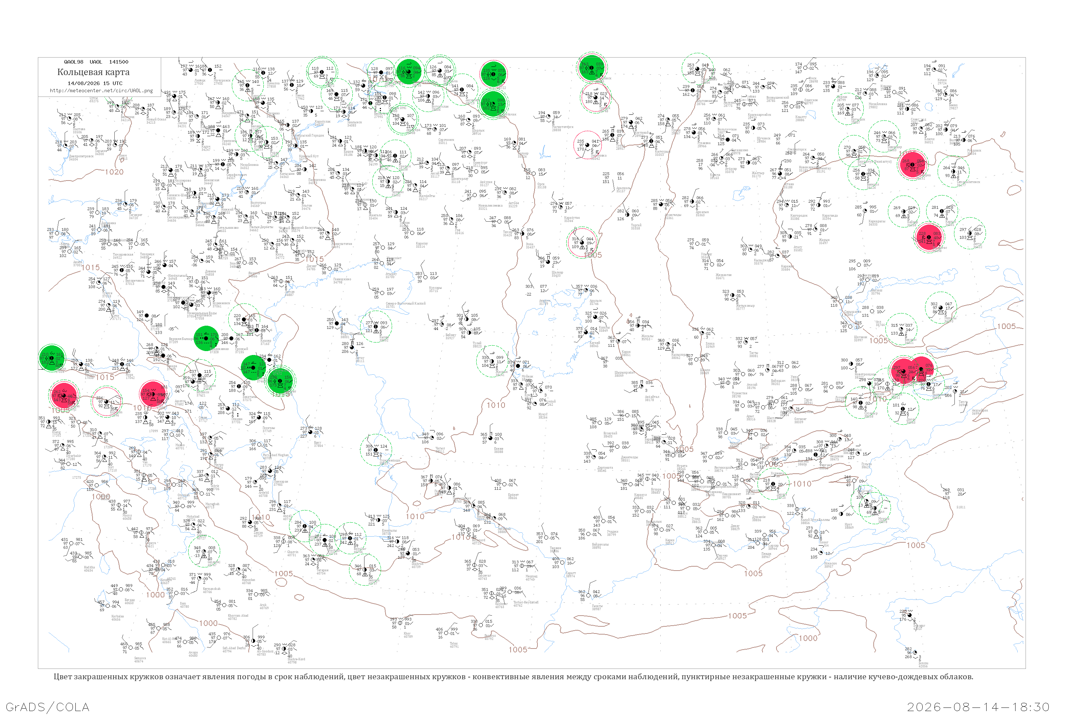
Task: Click the station label 'Сорочинск 35011'
Action: coord(446,142)
